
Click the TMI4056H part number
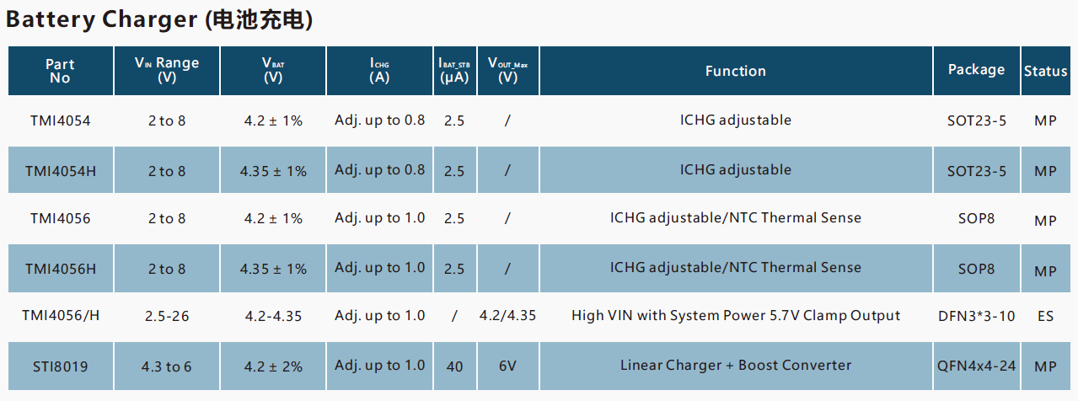click(x=60, y=269)
